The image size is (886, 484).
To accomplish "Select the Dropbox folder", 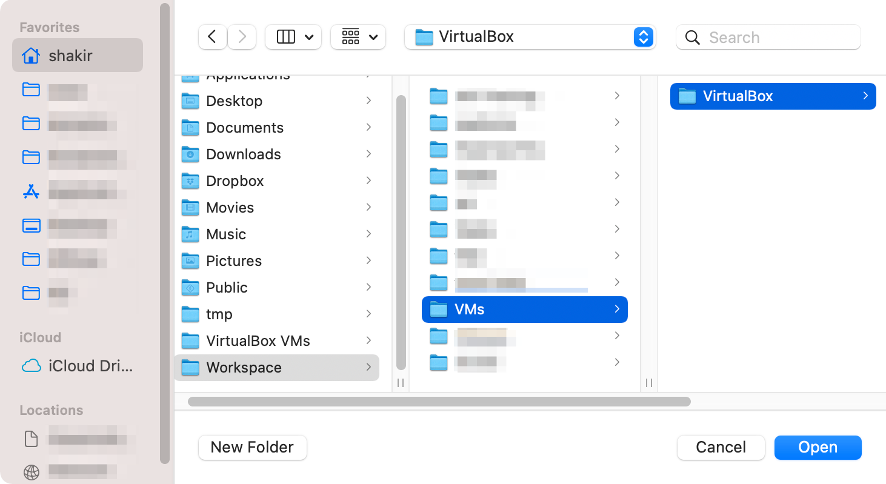I will point(277,181).
